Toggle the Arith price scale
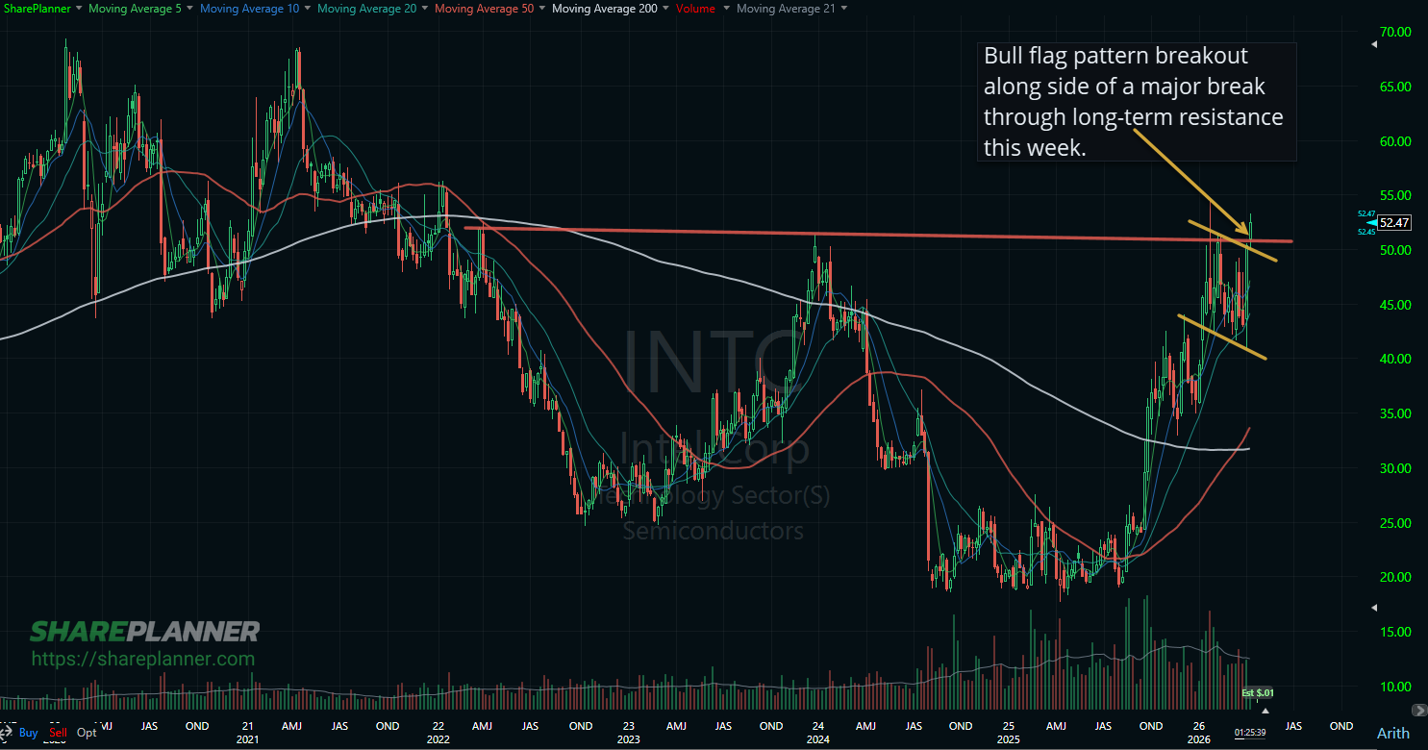 click(x=1391, y=733)
